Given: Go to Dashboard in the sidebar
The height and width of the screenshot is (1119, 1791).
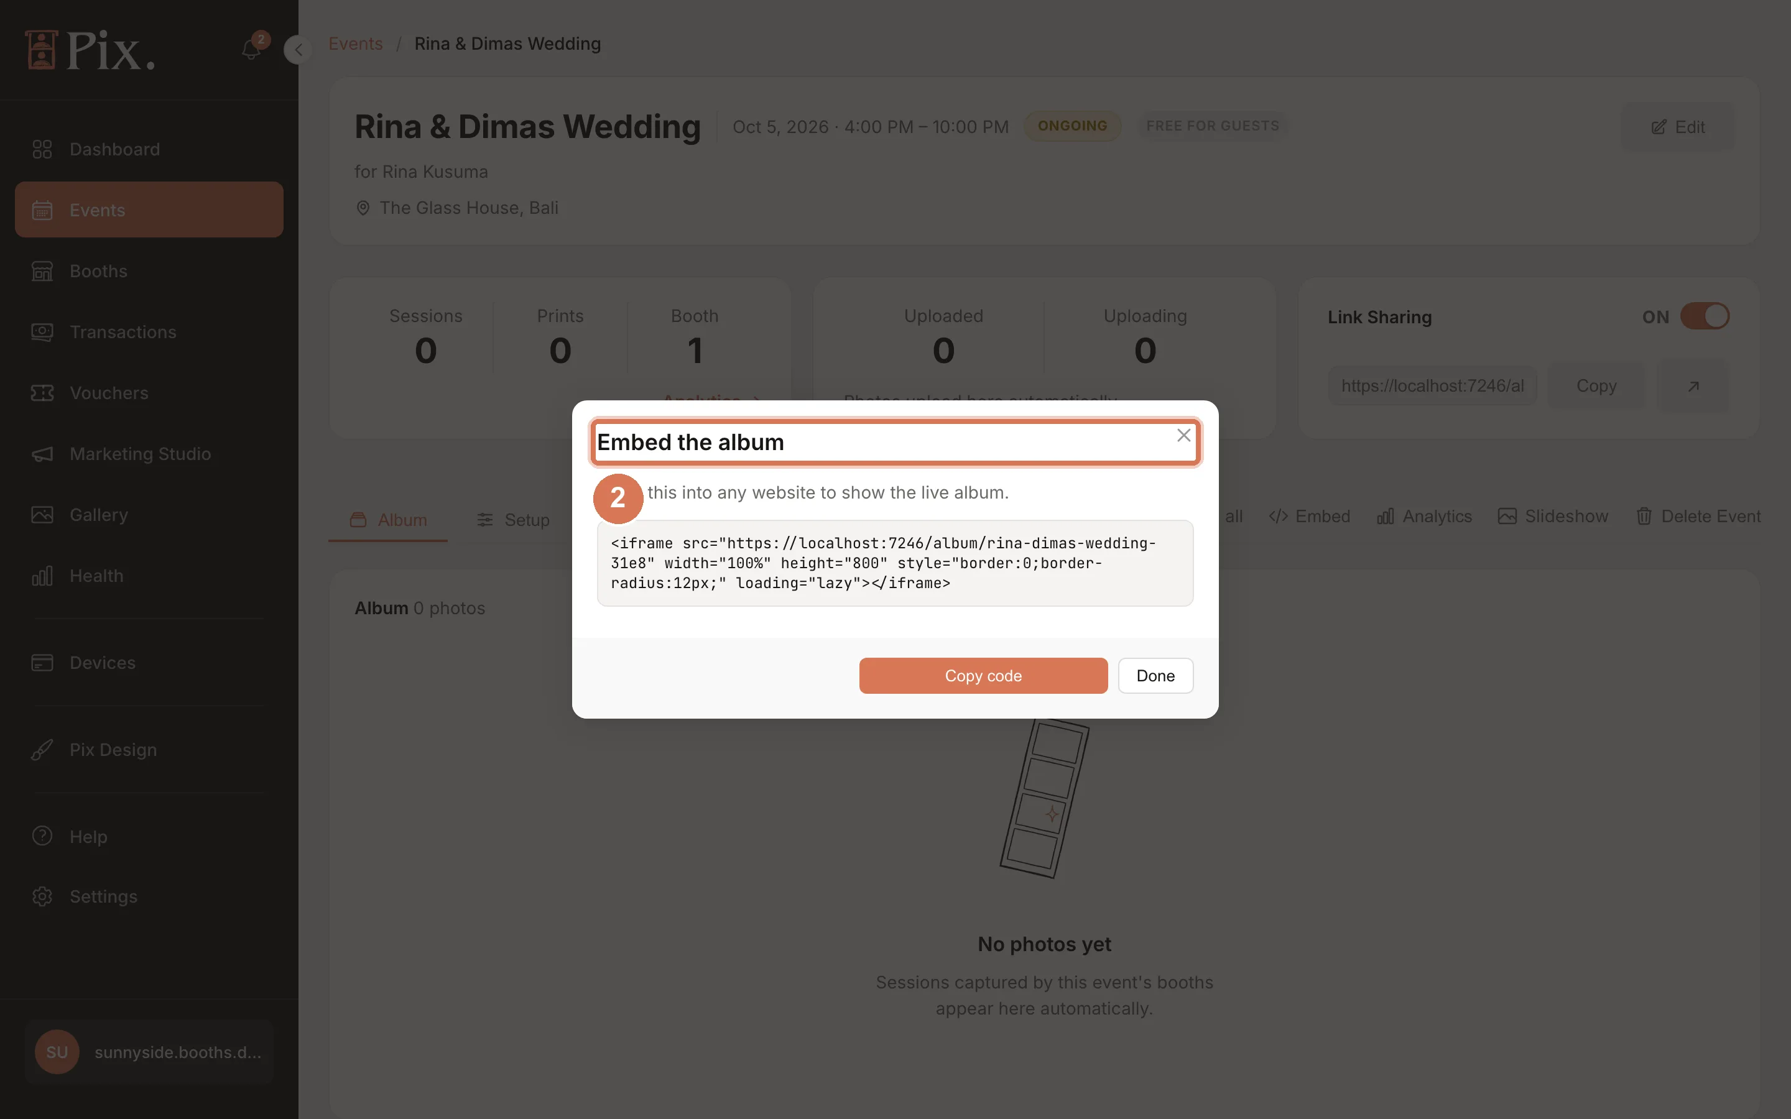Looking at the screenshot, I should (x=149, y=149).
